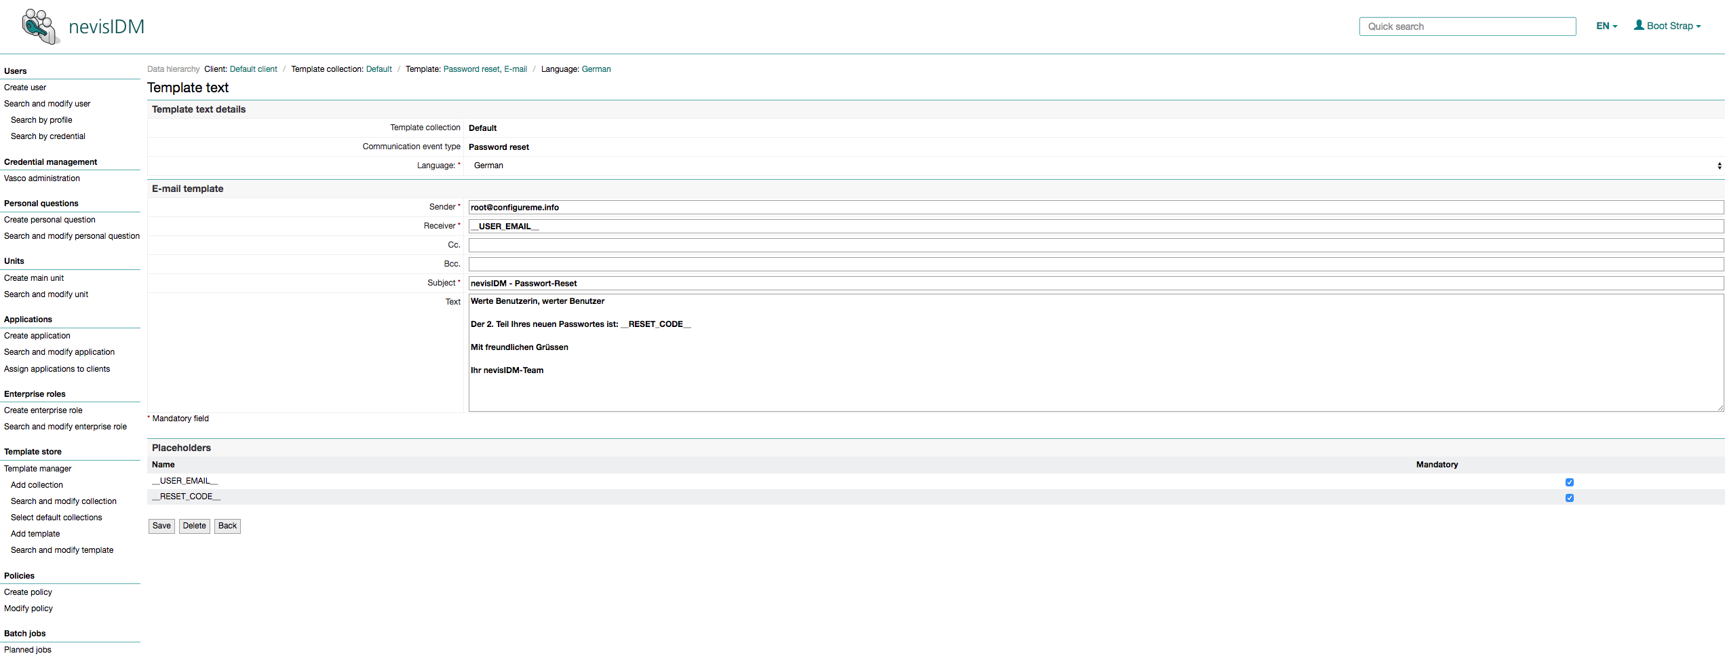This screenshot has width=1725, height=658.
Task: Grab the Text area resize handle
Action: tap(1720, 408)
